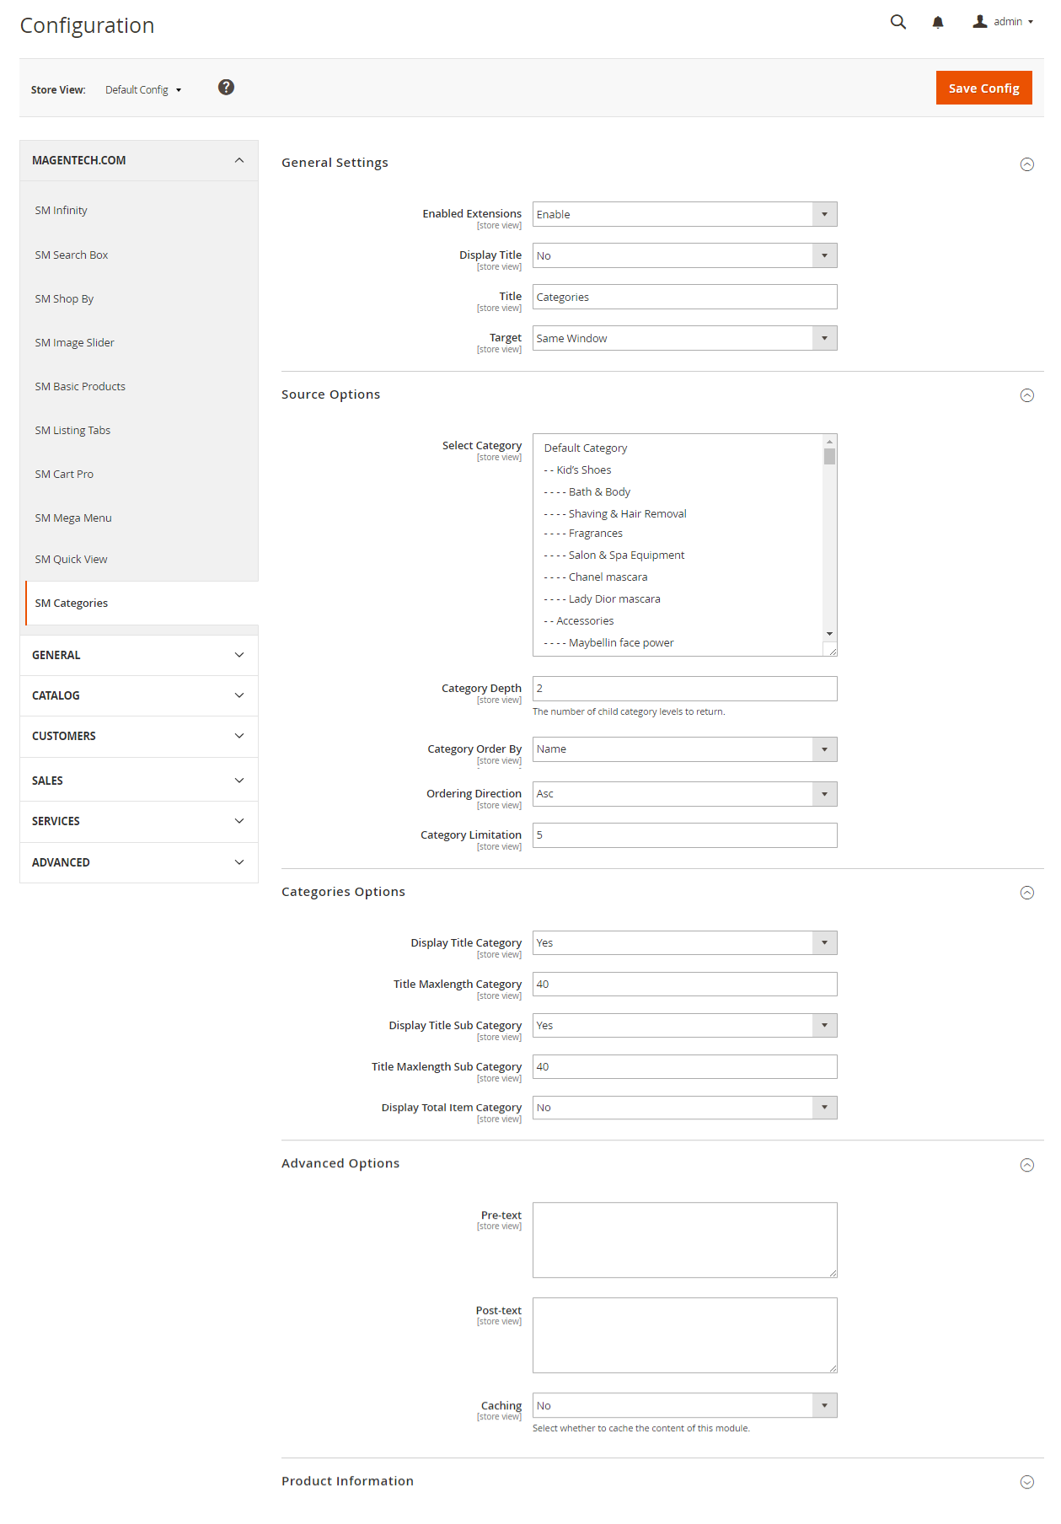Open the Caching dropdown

684,1406
